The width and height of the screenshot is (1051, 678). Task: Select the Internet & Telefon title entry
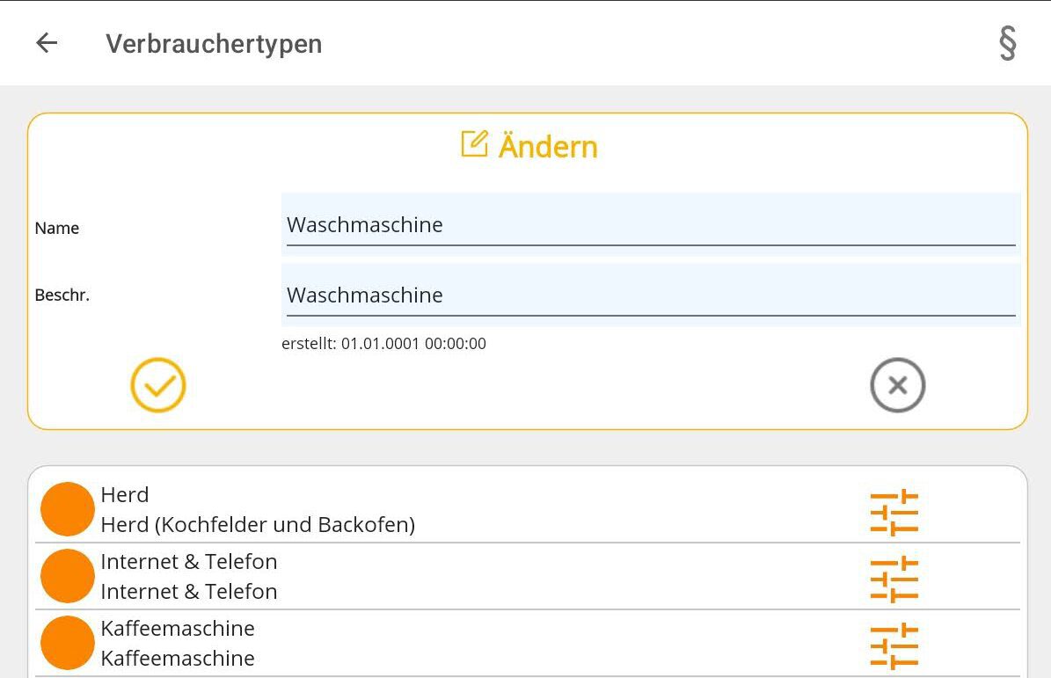click(x=189, y=562)
